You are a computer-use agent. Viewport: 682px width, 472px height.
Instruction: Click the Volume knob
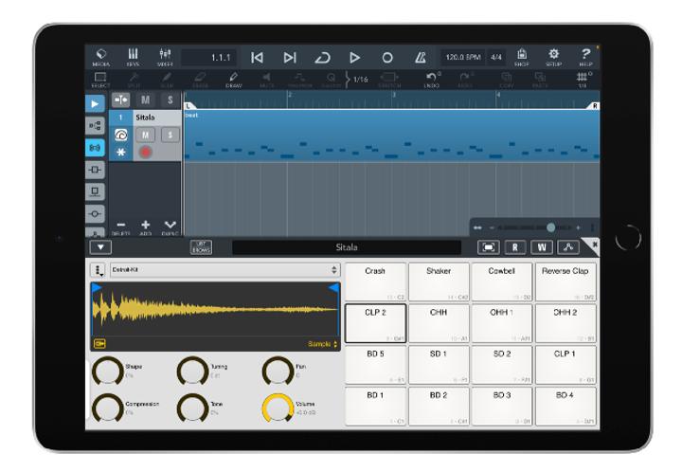coord(277,408)
